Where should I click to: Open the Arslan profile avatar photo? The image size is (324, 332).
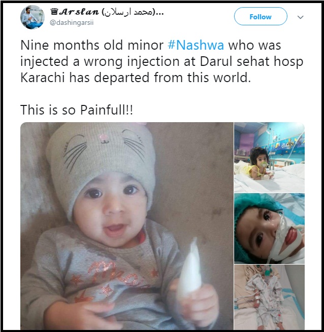tap(33, 17)
